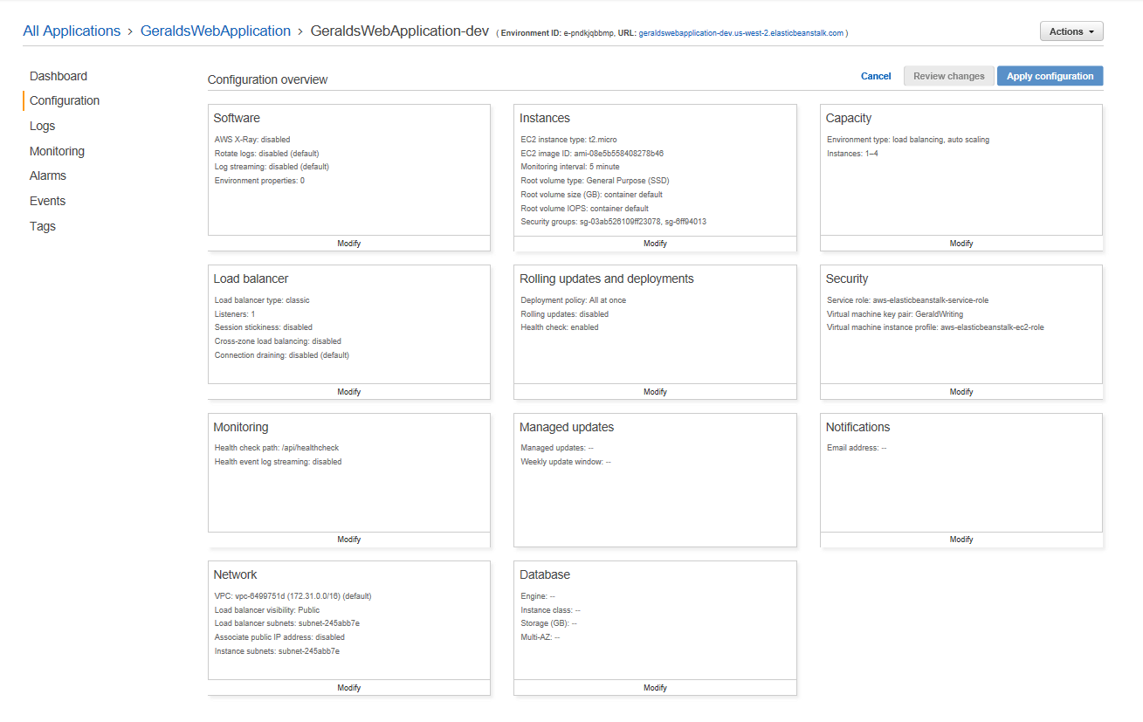Open Monitoring in the sidebar

pos(57,151)
